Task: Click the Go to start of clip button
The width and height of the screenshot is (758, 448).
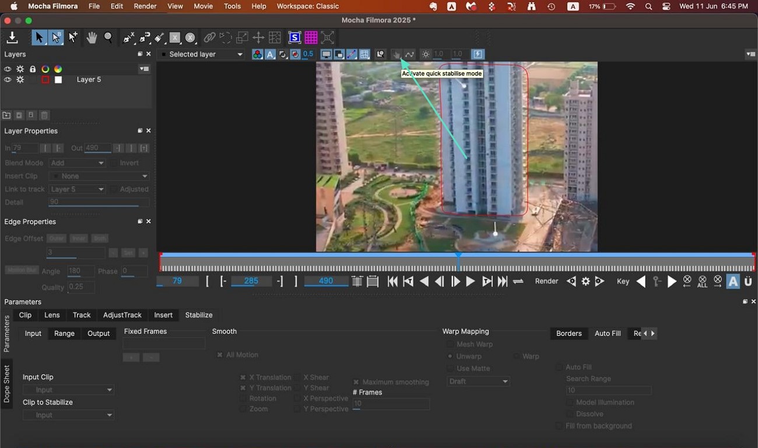Action: pyautogui.click(x=392, y=282)
